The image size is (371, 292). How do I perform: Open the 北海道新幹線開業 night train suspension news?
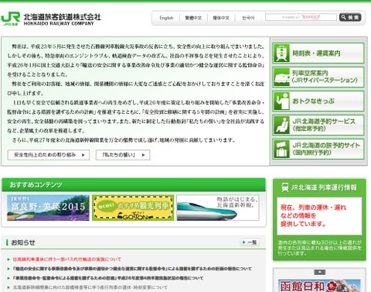(90, 287)
